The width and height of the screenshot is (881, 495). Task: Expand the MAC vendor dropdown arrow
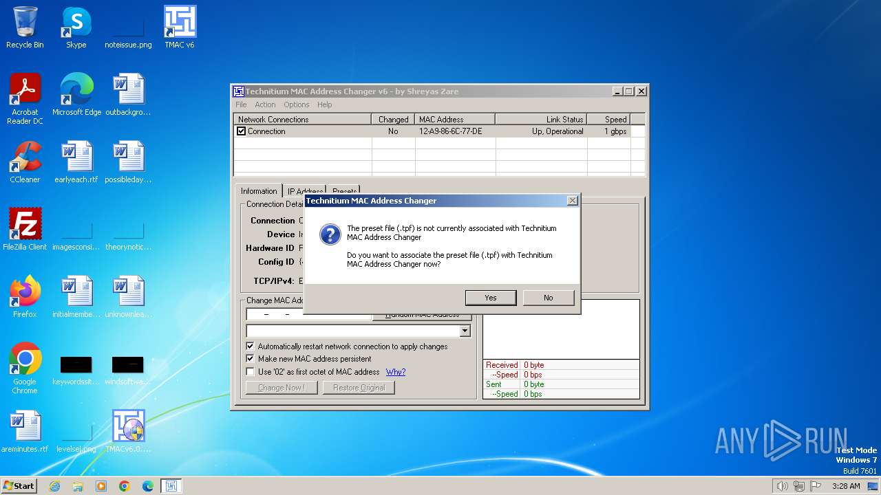[x=465, y=331]
